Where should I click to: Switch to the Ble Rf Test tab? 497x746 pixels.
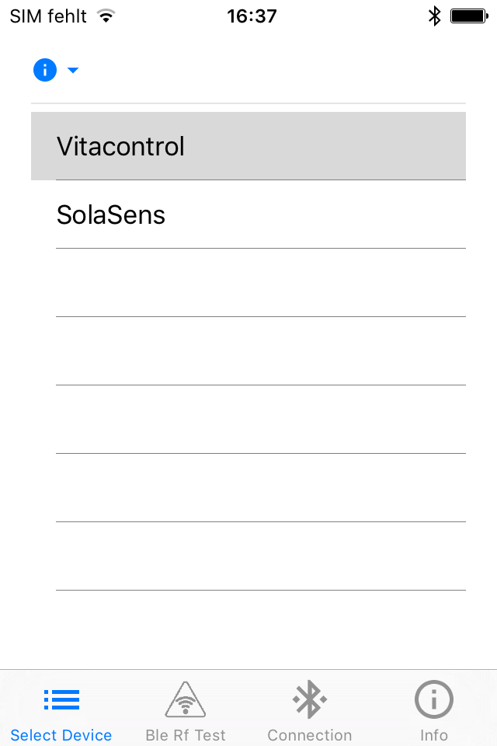[x=186, y=711]
